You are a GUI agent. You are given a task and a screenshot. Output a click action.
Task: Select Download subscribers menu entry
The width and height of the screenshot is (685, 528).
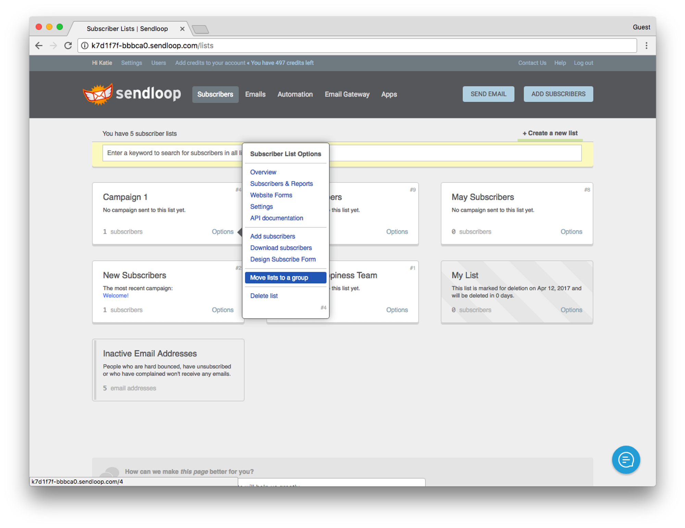pyautogui.click(x=281, y=248)
